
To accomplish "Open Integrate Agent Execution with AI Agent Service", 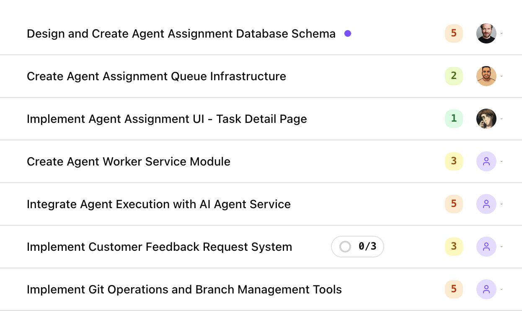I will [158, 204].
